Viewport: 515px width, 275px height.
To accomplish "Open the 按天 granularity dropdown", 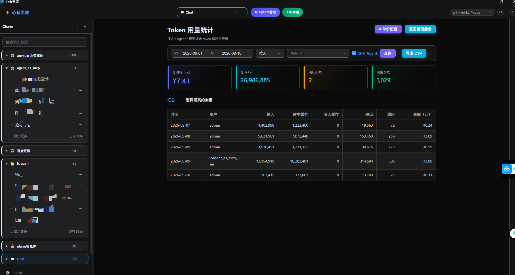I will 270,53.
